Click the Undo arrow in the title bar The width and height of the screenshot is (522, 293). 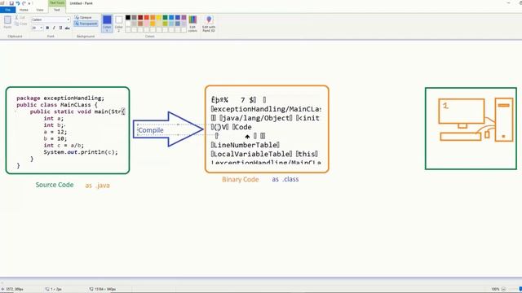[18, 3]
